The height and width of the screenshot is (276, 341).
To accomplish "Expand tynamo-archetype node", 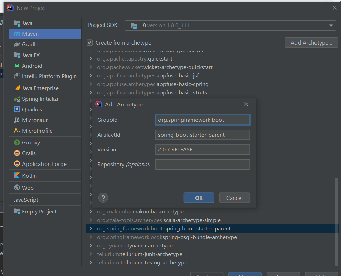I will point(91,245).
